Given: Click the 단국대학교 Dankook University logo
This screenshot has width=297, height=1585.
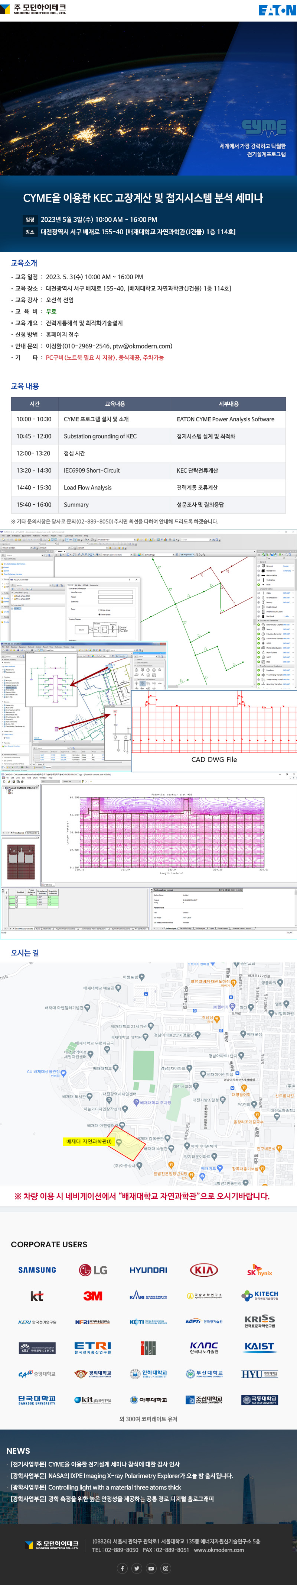Looking at the screenshot, I should click(x=37, y=1400).
